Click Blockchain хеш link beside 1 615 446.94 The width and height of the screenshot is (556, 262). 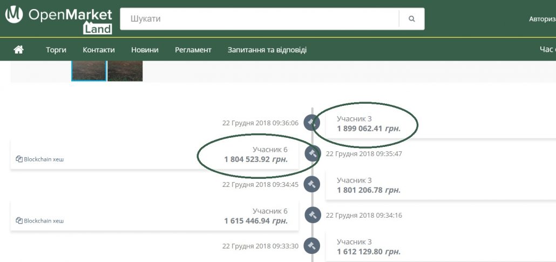coord(44,221)
